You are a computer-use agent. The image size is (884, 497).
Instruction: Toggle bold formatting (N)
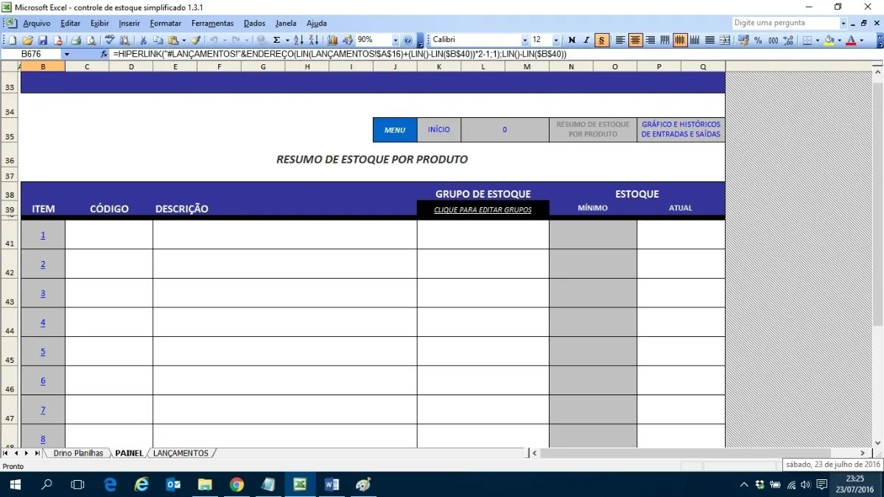pyautogui.click(x=572, y=40)
